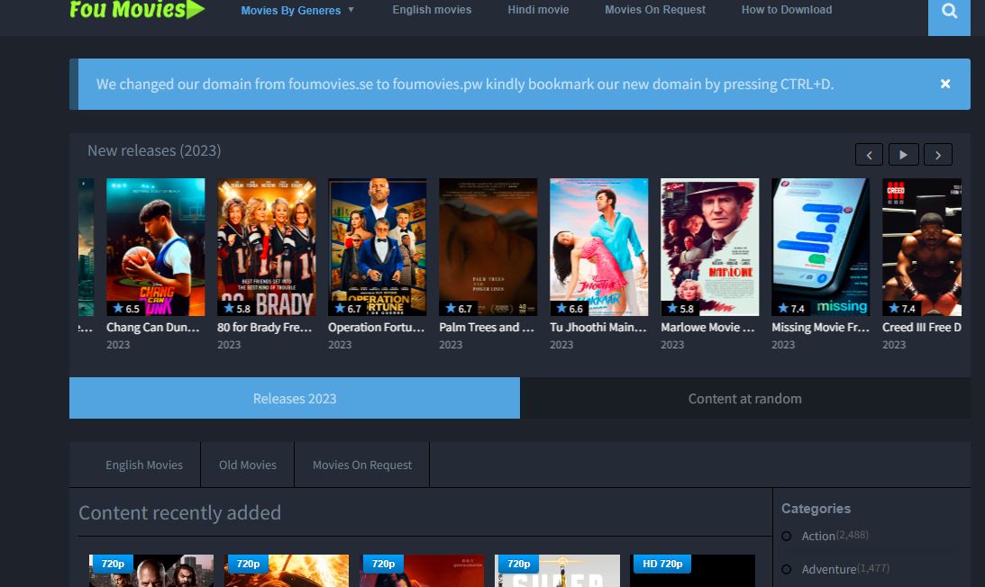Click the Marlowe Movie ... title

pos(708,327)
